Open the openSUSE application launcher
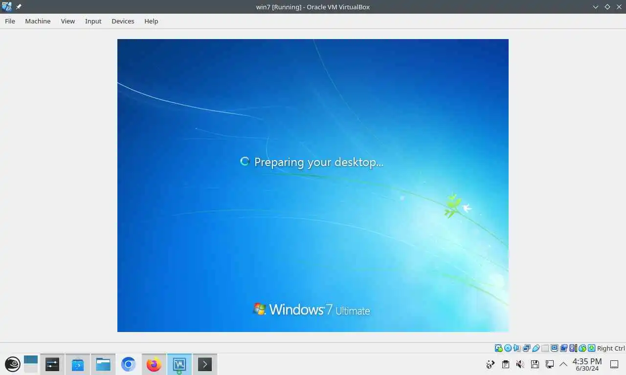626x375 pixels. click(12, 364)
